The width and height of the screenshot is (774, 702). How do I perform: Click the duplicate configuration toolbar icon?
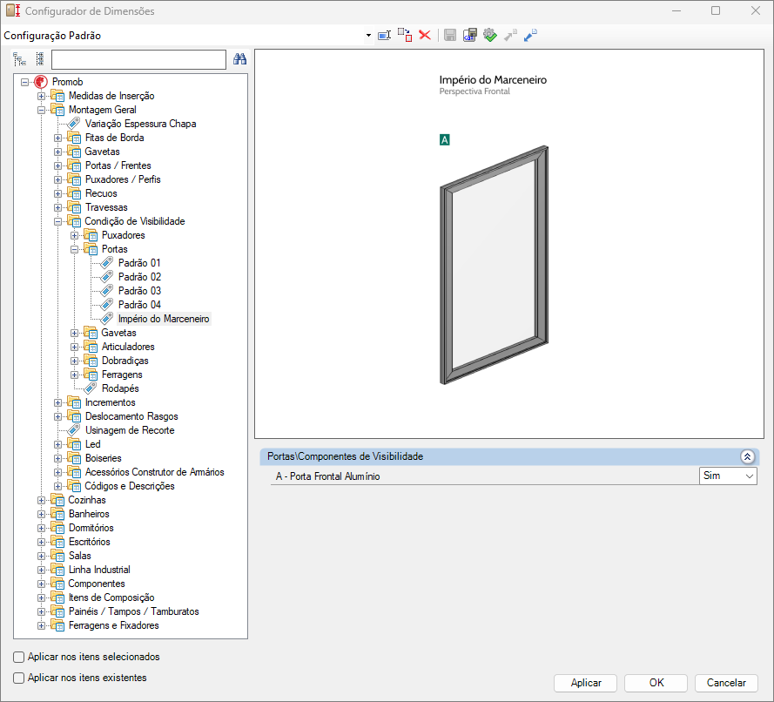click(405, 35)
